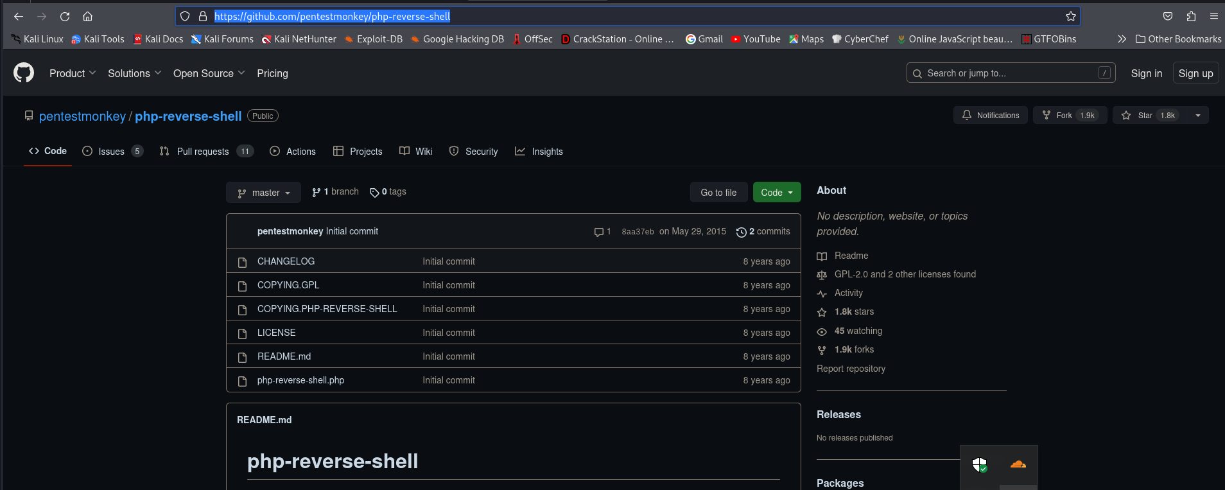Fork the repository

point(1070,116)
